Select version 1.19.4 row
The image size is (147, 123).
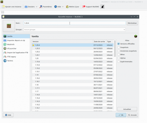tap(73, 61)
